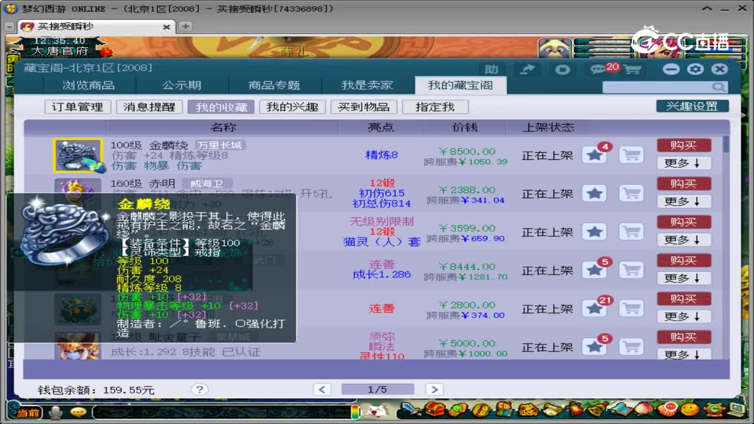The image size is (754, 424).
Task: Click the share arrow icon in the header
Action: [527, 69]
